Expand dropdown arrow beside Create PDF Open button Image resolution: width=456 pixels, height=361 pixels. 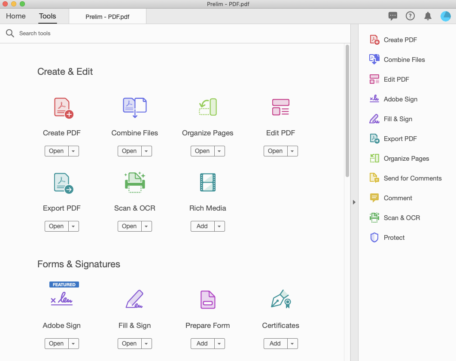[73, 151]
